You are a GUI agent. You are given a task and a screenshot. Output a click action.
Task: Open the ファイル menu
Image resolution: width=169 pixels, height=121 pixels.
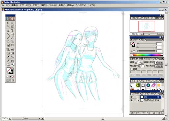(5, 5)
